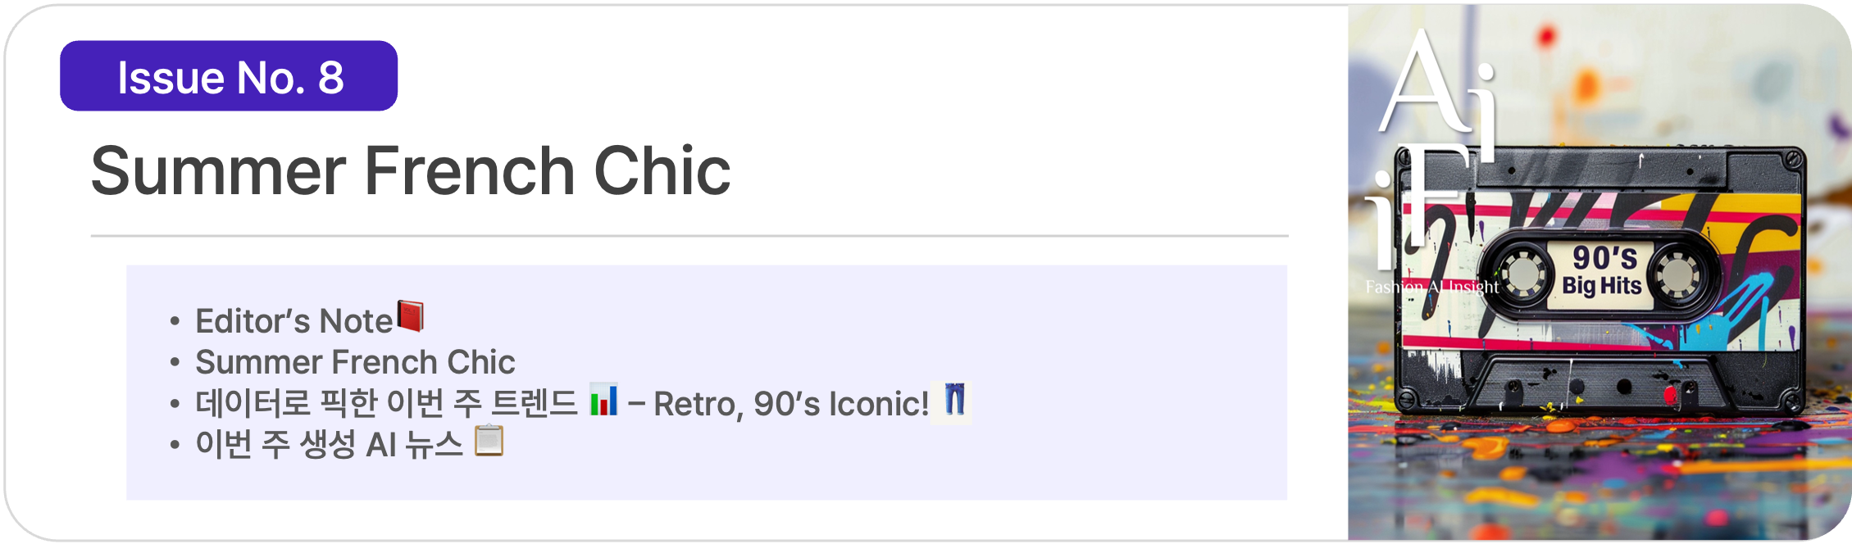Click the clipboard emoji icon
Image resolution: width=1852 pixels, height=544 pixels.
point(489,441)
